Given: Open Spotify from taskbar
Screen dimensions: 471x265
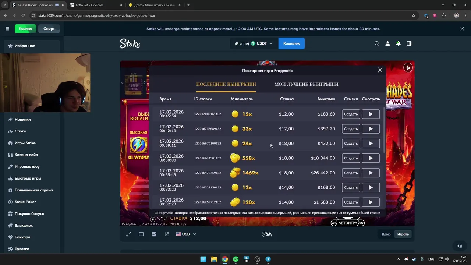Looking at the screenshot, I should click(x=235, y=259).
